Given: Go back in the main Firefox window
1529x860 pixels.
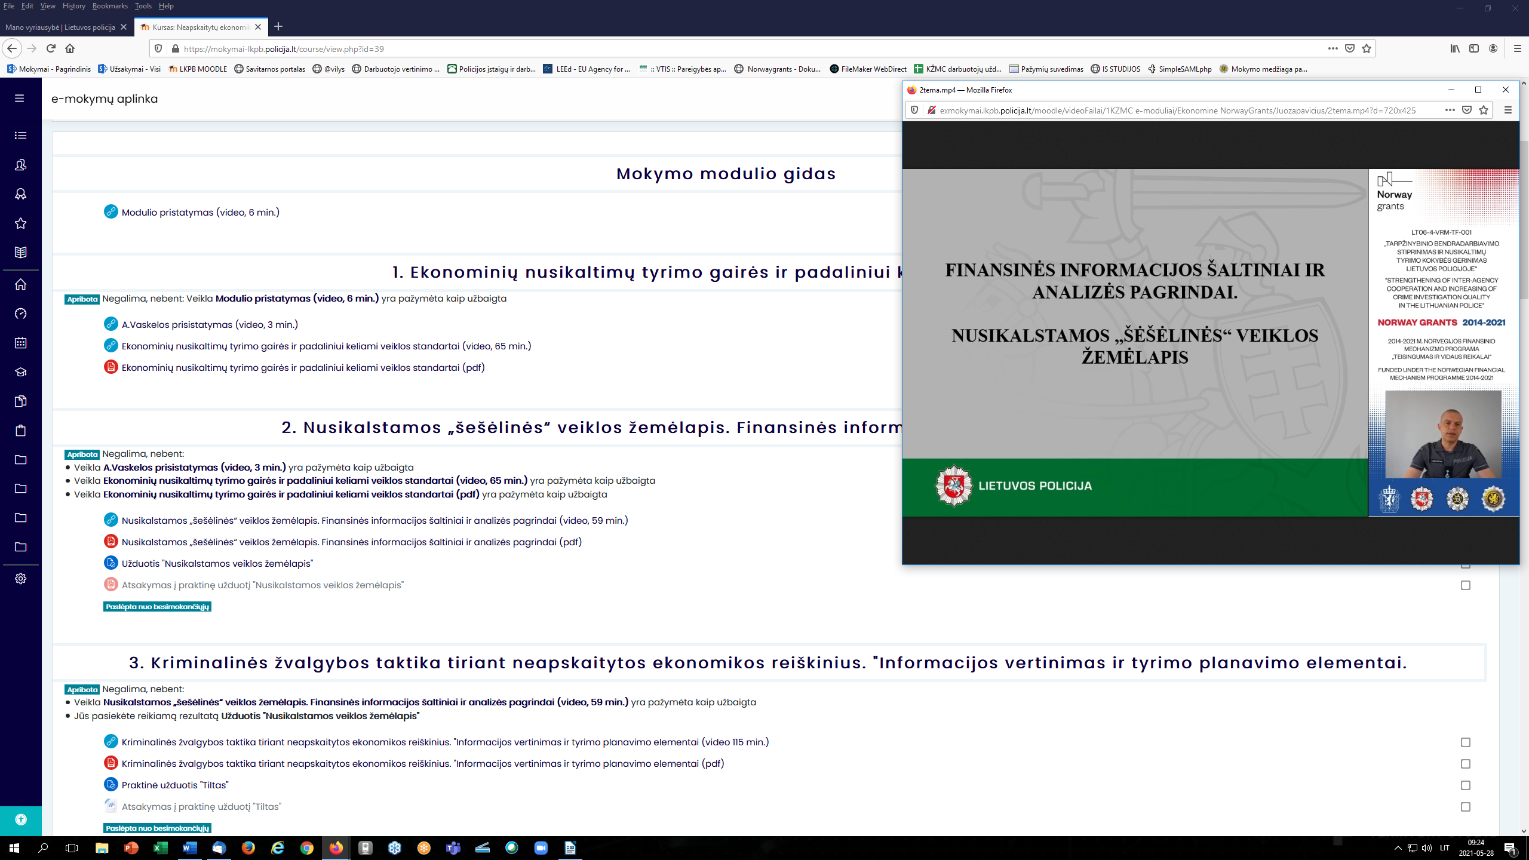Looking at the screenshot, I should (12, 48).
